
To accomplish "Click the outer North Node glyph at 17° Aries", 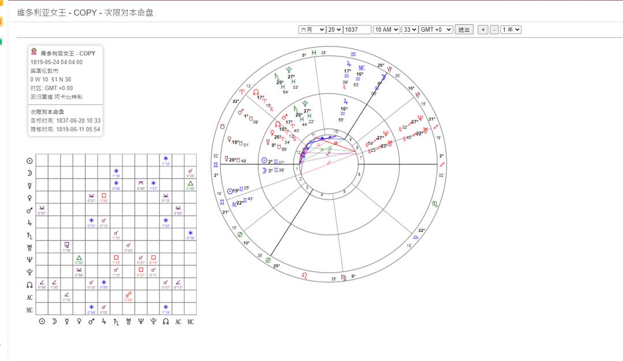I will coord(256,92).
